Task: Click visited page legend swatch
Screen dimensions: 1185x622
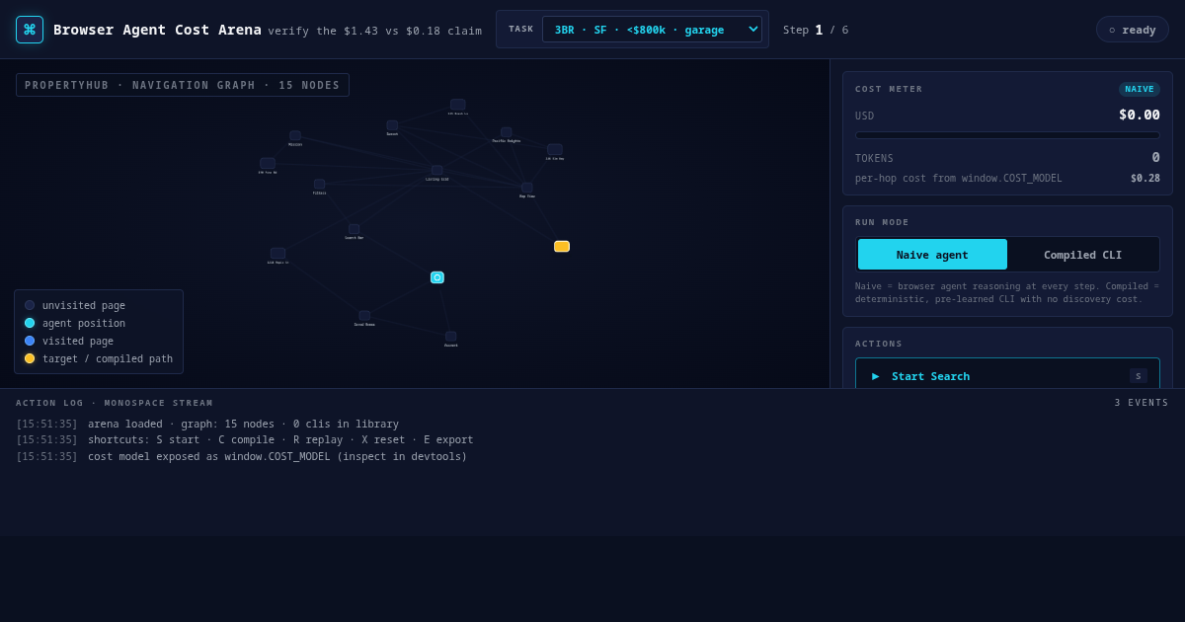Action: pos(30,341)
